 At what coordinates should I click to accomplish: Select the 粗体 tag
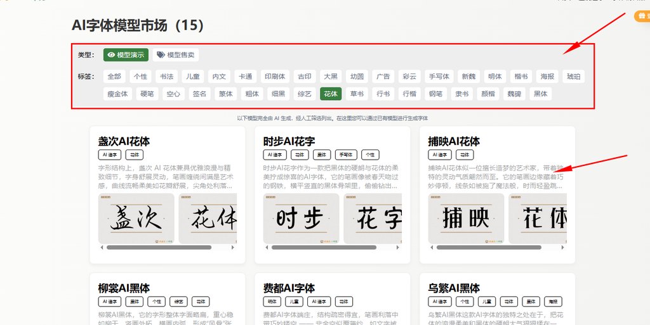[x=252, y=94]
